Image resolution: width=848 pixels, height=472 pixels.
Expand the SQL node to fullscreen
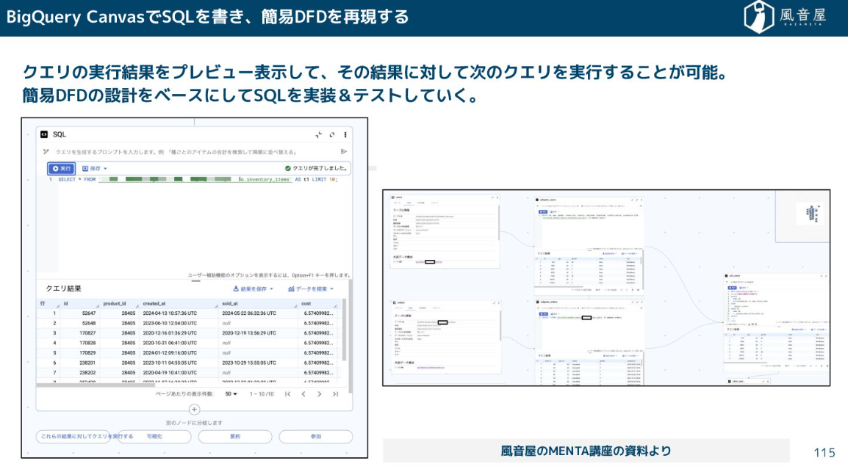click(x=332, y=134)
